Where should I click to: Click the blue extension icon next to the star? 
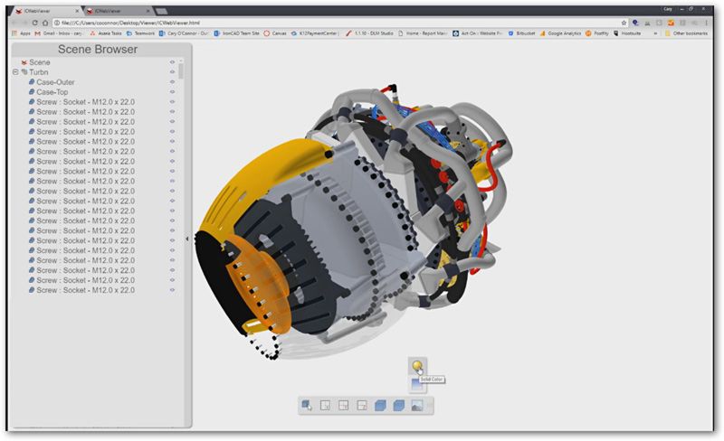[635, 23]
